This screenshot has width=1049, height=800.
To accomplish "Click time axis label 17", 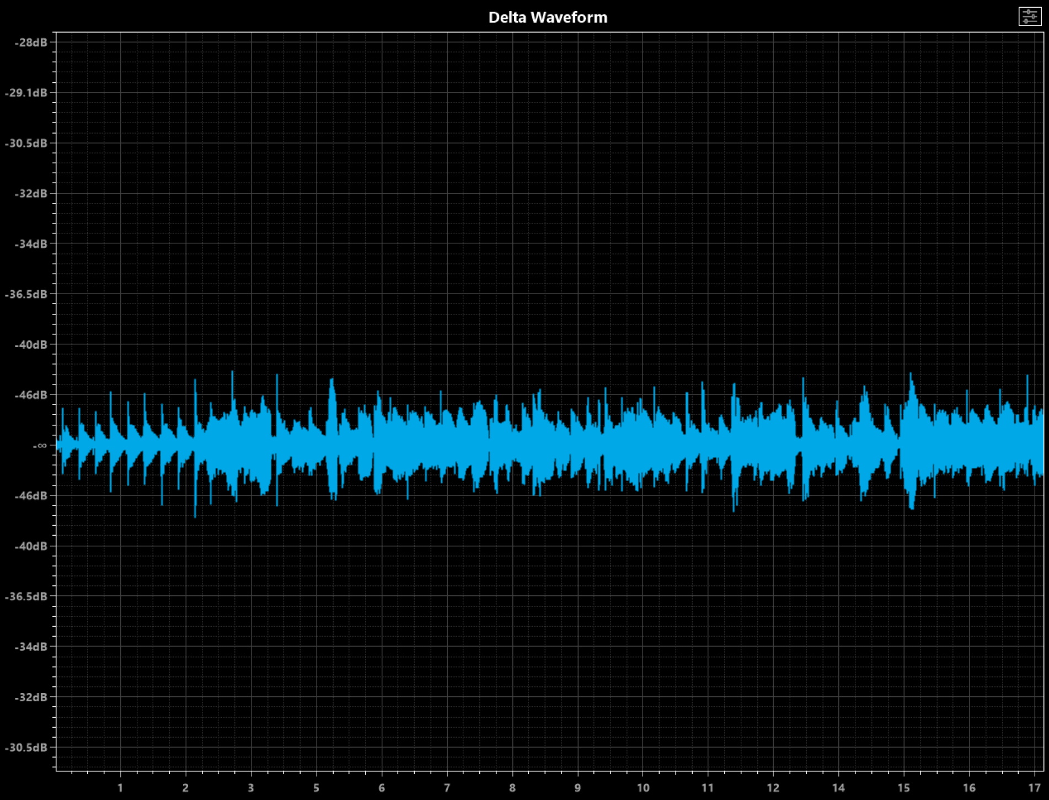I will click(x=1035, y=788).
